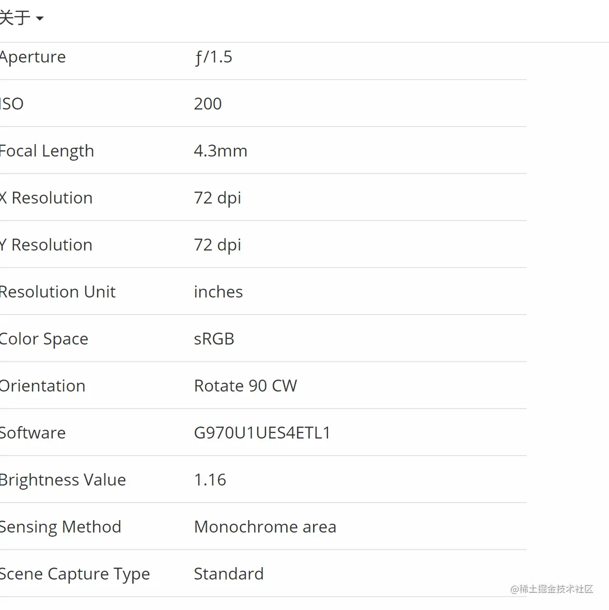
Task: Click the caret arrow beside 关于
Action: coord(39,18)
